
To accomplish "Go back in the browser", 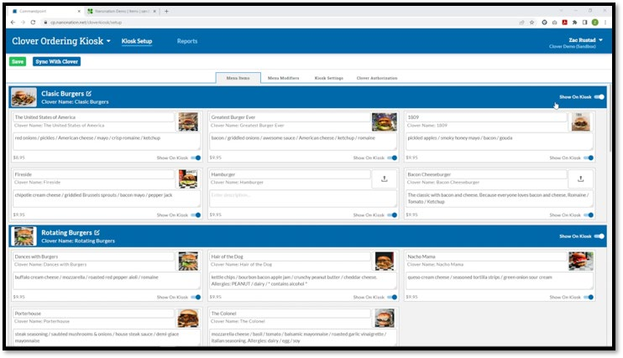I will (x=13, y=23).
